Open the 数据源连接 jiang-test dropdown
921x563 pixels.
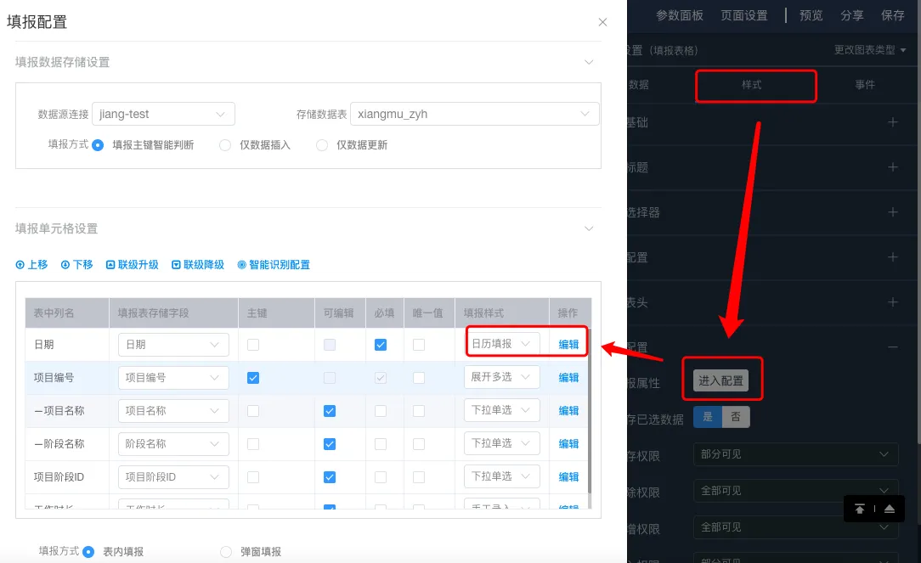coord(163,114)
